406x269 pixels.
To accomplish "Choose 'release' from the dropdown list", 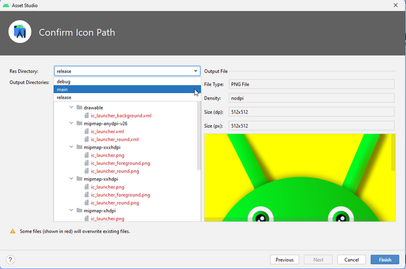I will pyautogui.click(x=64, y=98).
